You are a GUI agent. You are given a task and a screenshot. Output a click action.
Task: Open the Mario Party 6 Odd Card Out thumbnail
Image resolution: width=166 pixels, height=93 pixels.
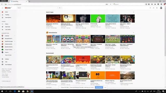(68, 39)
